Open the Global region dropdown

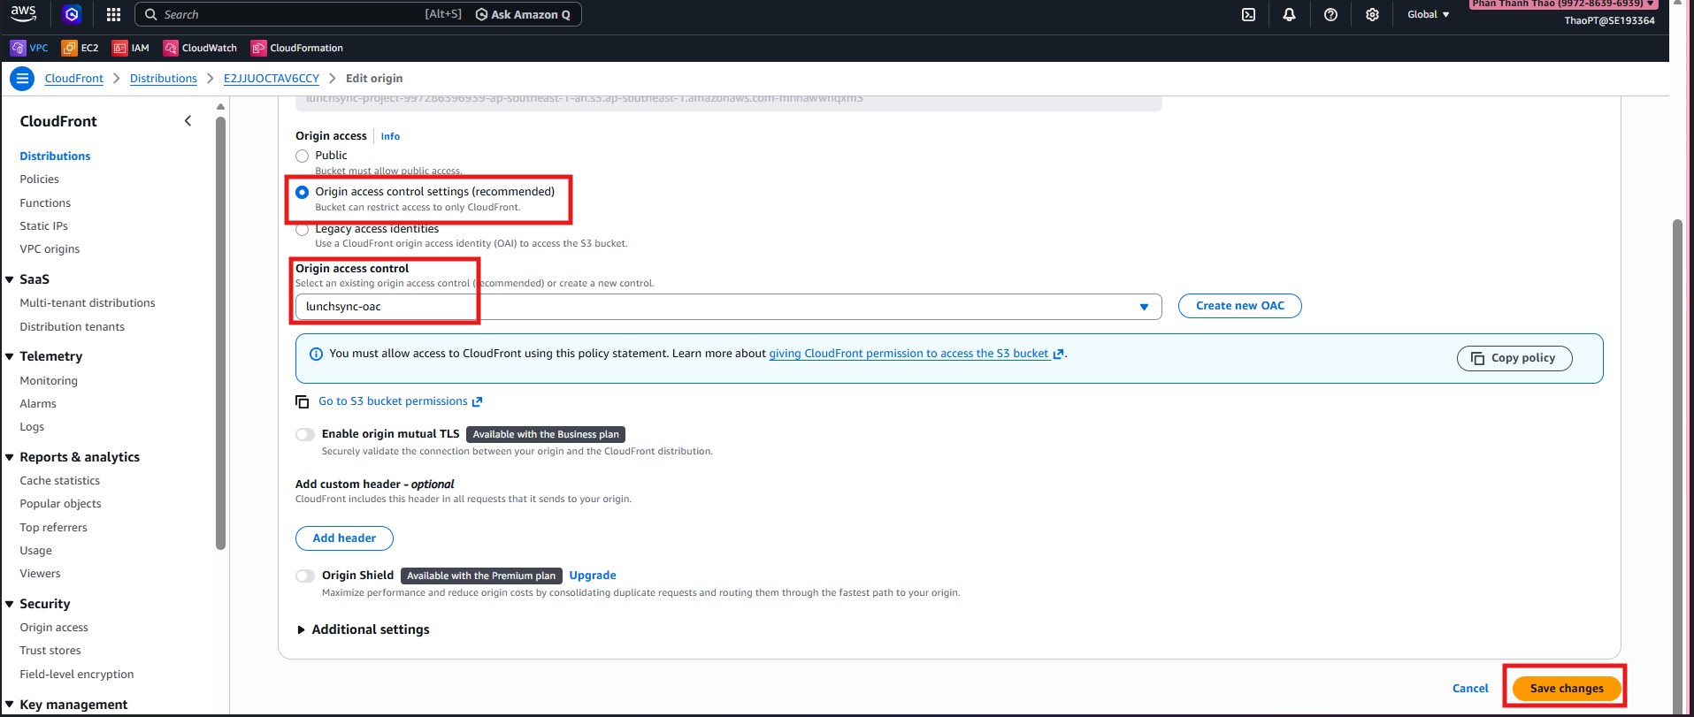coord(1428,14)
